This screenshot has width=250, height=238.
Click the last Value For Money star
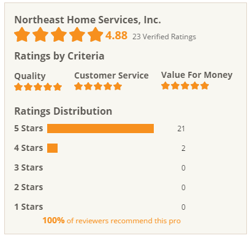click(205, 85)
